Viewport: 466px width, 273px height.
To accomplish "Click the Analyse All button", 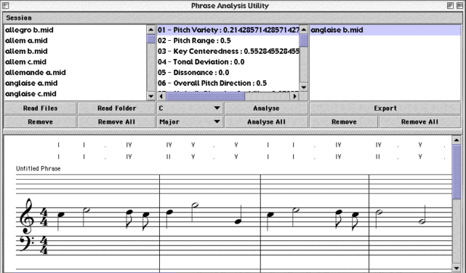I will [266, 122].
